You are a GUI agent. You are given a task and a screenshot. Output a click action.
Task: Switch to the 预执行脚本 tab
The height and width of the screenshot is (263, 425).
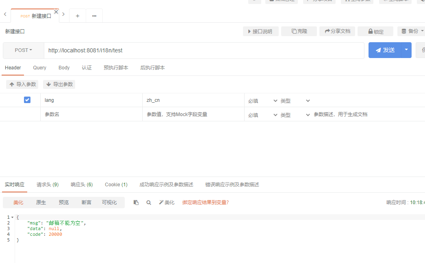117,68
